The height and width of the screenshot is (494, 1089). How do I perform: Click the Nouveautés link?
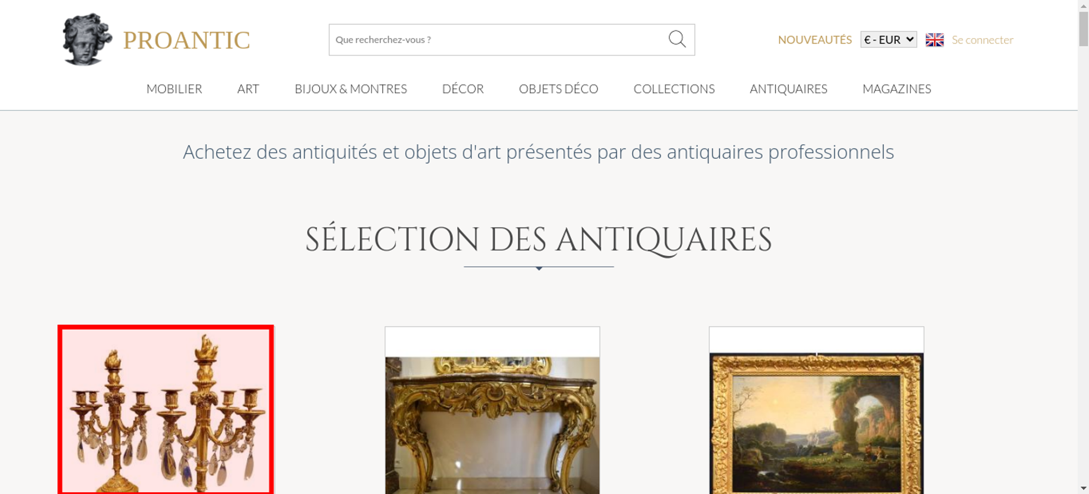tap(815, 40)
